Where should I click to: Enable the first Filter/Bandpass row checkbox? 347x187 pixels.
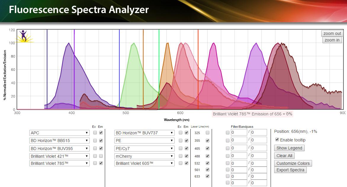(x=228, y=133)
